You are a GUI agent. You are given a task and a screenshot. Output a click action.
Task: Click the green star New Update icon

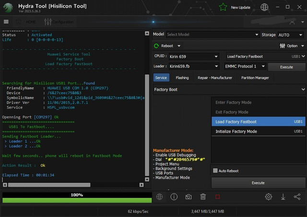[x=223, y=7]
